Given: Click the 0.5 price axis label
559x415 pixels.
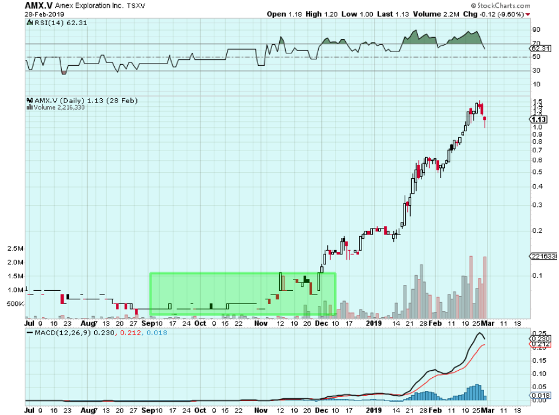Looking at the screenshot, I should point(537,172).
